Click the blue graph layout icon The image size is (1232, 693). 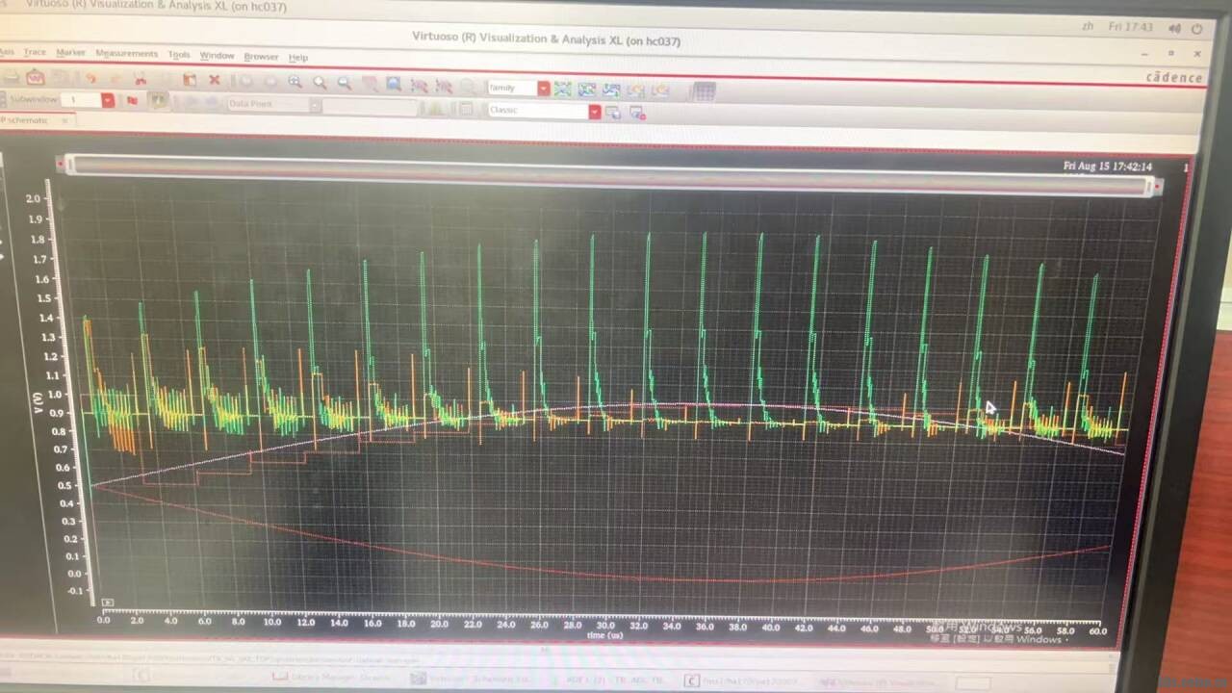pyautogui.click(x=611, y=90)
